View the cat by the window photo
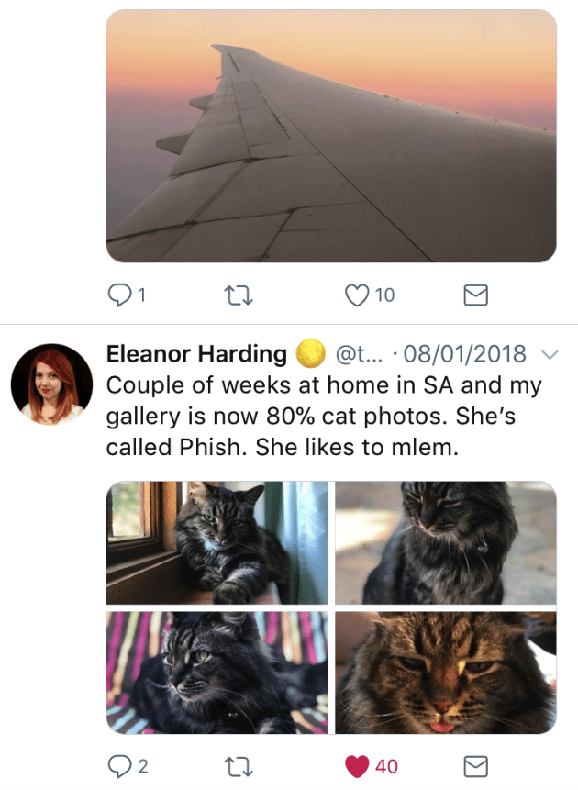 click(x=217, y=542)
